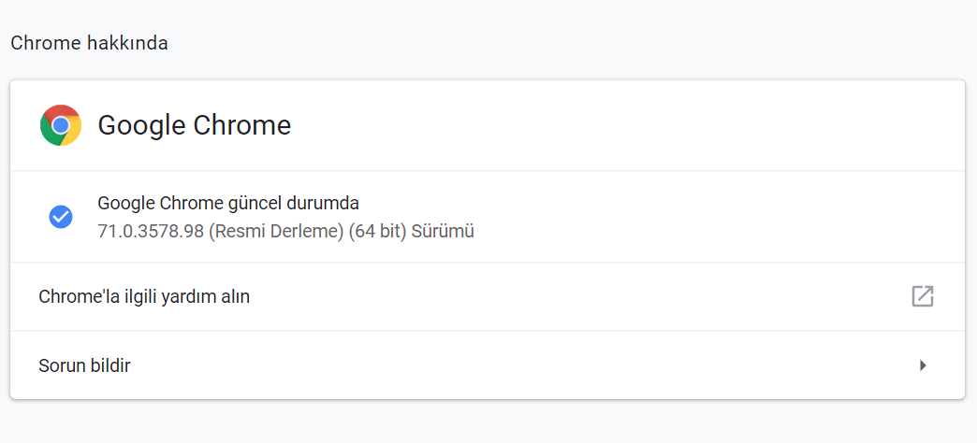This screenshot has height=443, width=977.
Task: Click the version number 71.0.3578.98
Action: [x=151, y=231]
